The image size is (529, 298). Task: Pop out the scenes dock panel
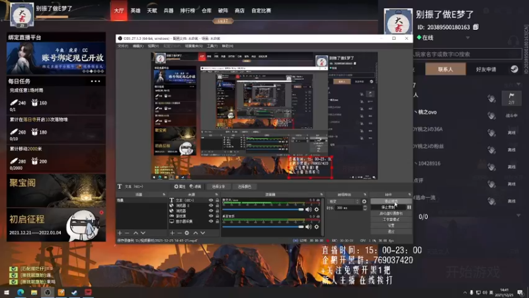click(164, 195)
